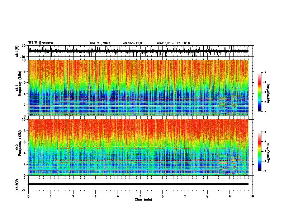The width and height of the screenshot is (284, 220).
Task: Click the time axis tick label "7"
Action: tap(185, 196)
